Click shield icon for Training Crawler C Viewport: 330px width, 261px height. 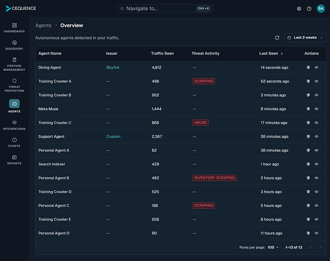(x=308, y=123)
